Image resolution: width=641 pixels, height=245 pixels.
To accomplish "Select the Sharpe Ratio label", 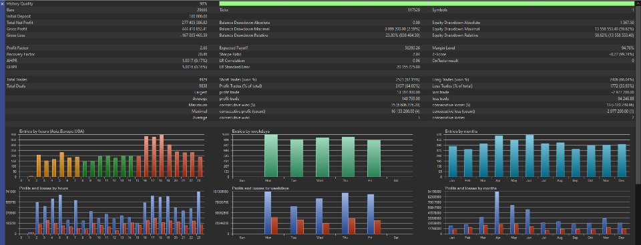I will pos(228,54).
